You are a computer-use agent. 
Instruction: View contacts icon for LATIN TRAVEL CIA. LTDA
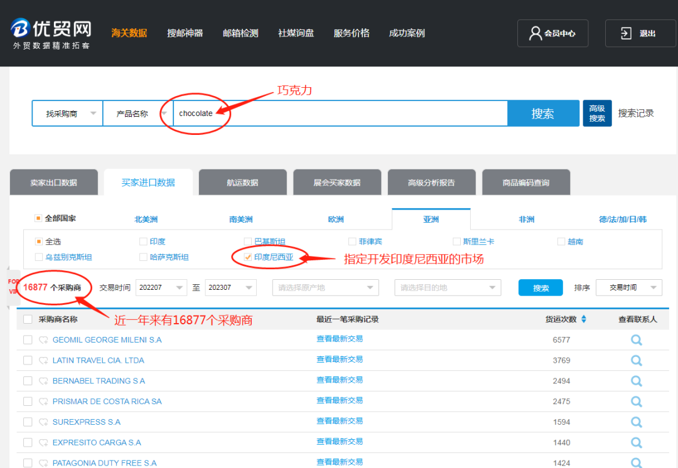(x=636, y=361)
